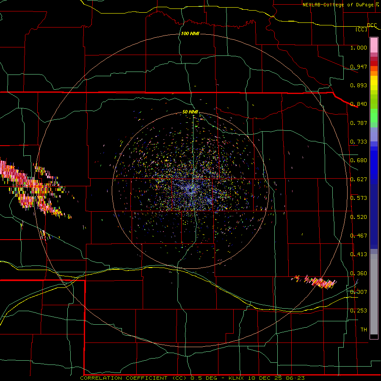Click the 0.680 scale value
The height and width of the screenshot is (381, 381).
(x=359, y=160)
